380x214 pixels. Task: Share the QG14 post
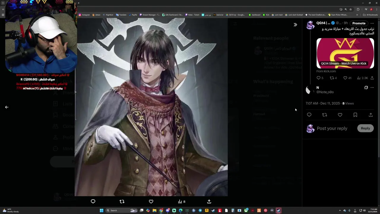372,78
